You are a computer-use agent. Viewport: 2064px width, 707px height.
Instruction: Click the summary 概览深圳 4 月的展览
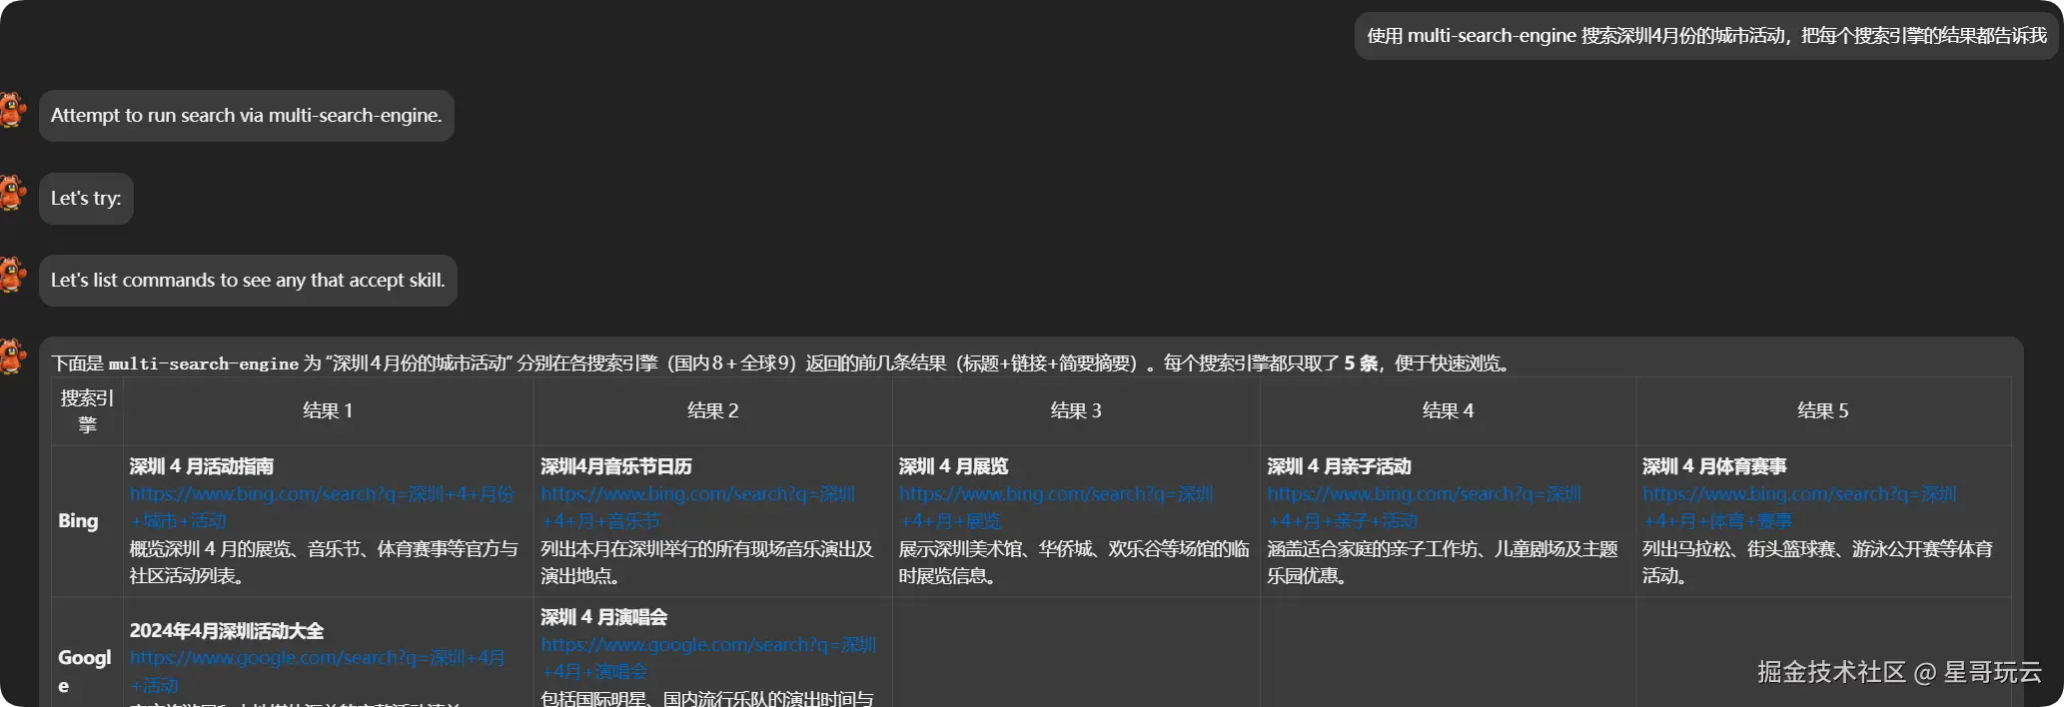(x=324, y=562)
